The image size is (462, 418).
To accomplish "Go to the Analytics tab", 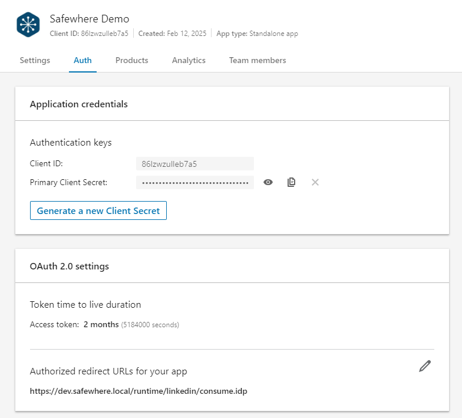I will tap(189, 60).
